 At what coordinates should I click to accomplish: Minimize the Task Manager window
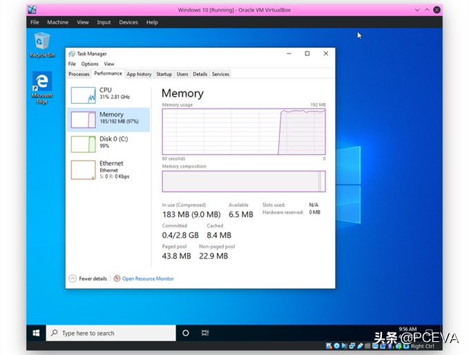[289, 53]
